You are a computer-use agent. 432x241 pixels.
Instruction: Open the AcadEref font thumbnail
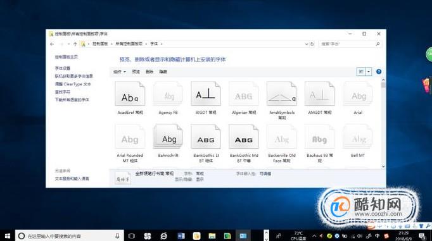pos(130,94)
